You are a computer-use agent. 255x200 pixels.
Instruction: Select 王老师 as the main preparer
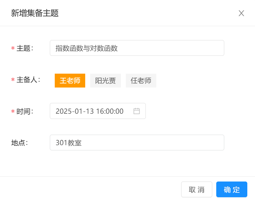pyautogui.click(x=70, y=81)
